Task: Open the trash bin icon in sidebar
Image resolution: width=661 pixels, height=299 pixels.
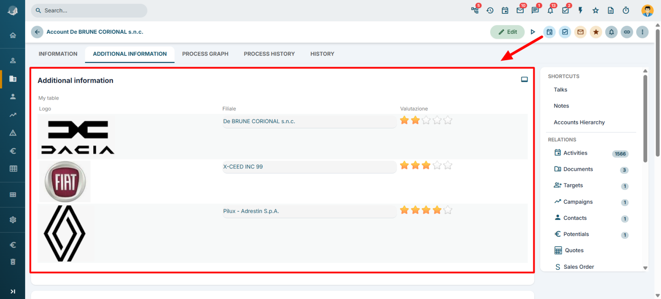Action: click(x=13, y=262)
